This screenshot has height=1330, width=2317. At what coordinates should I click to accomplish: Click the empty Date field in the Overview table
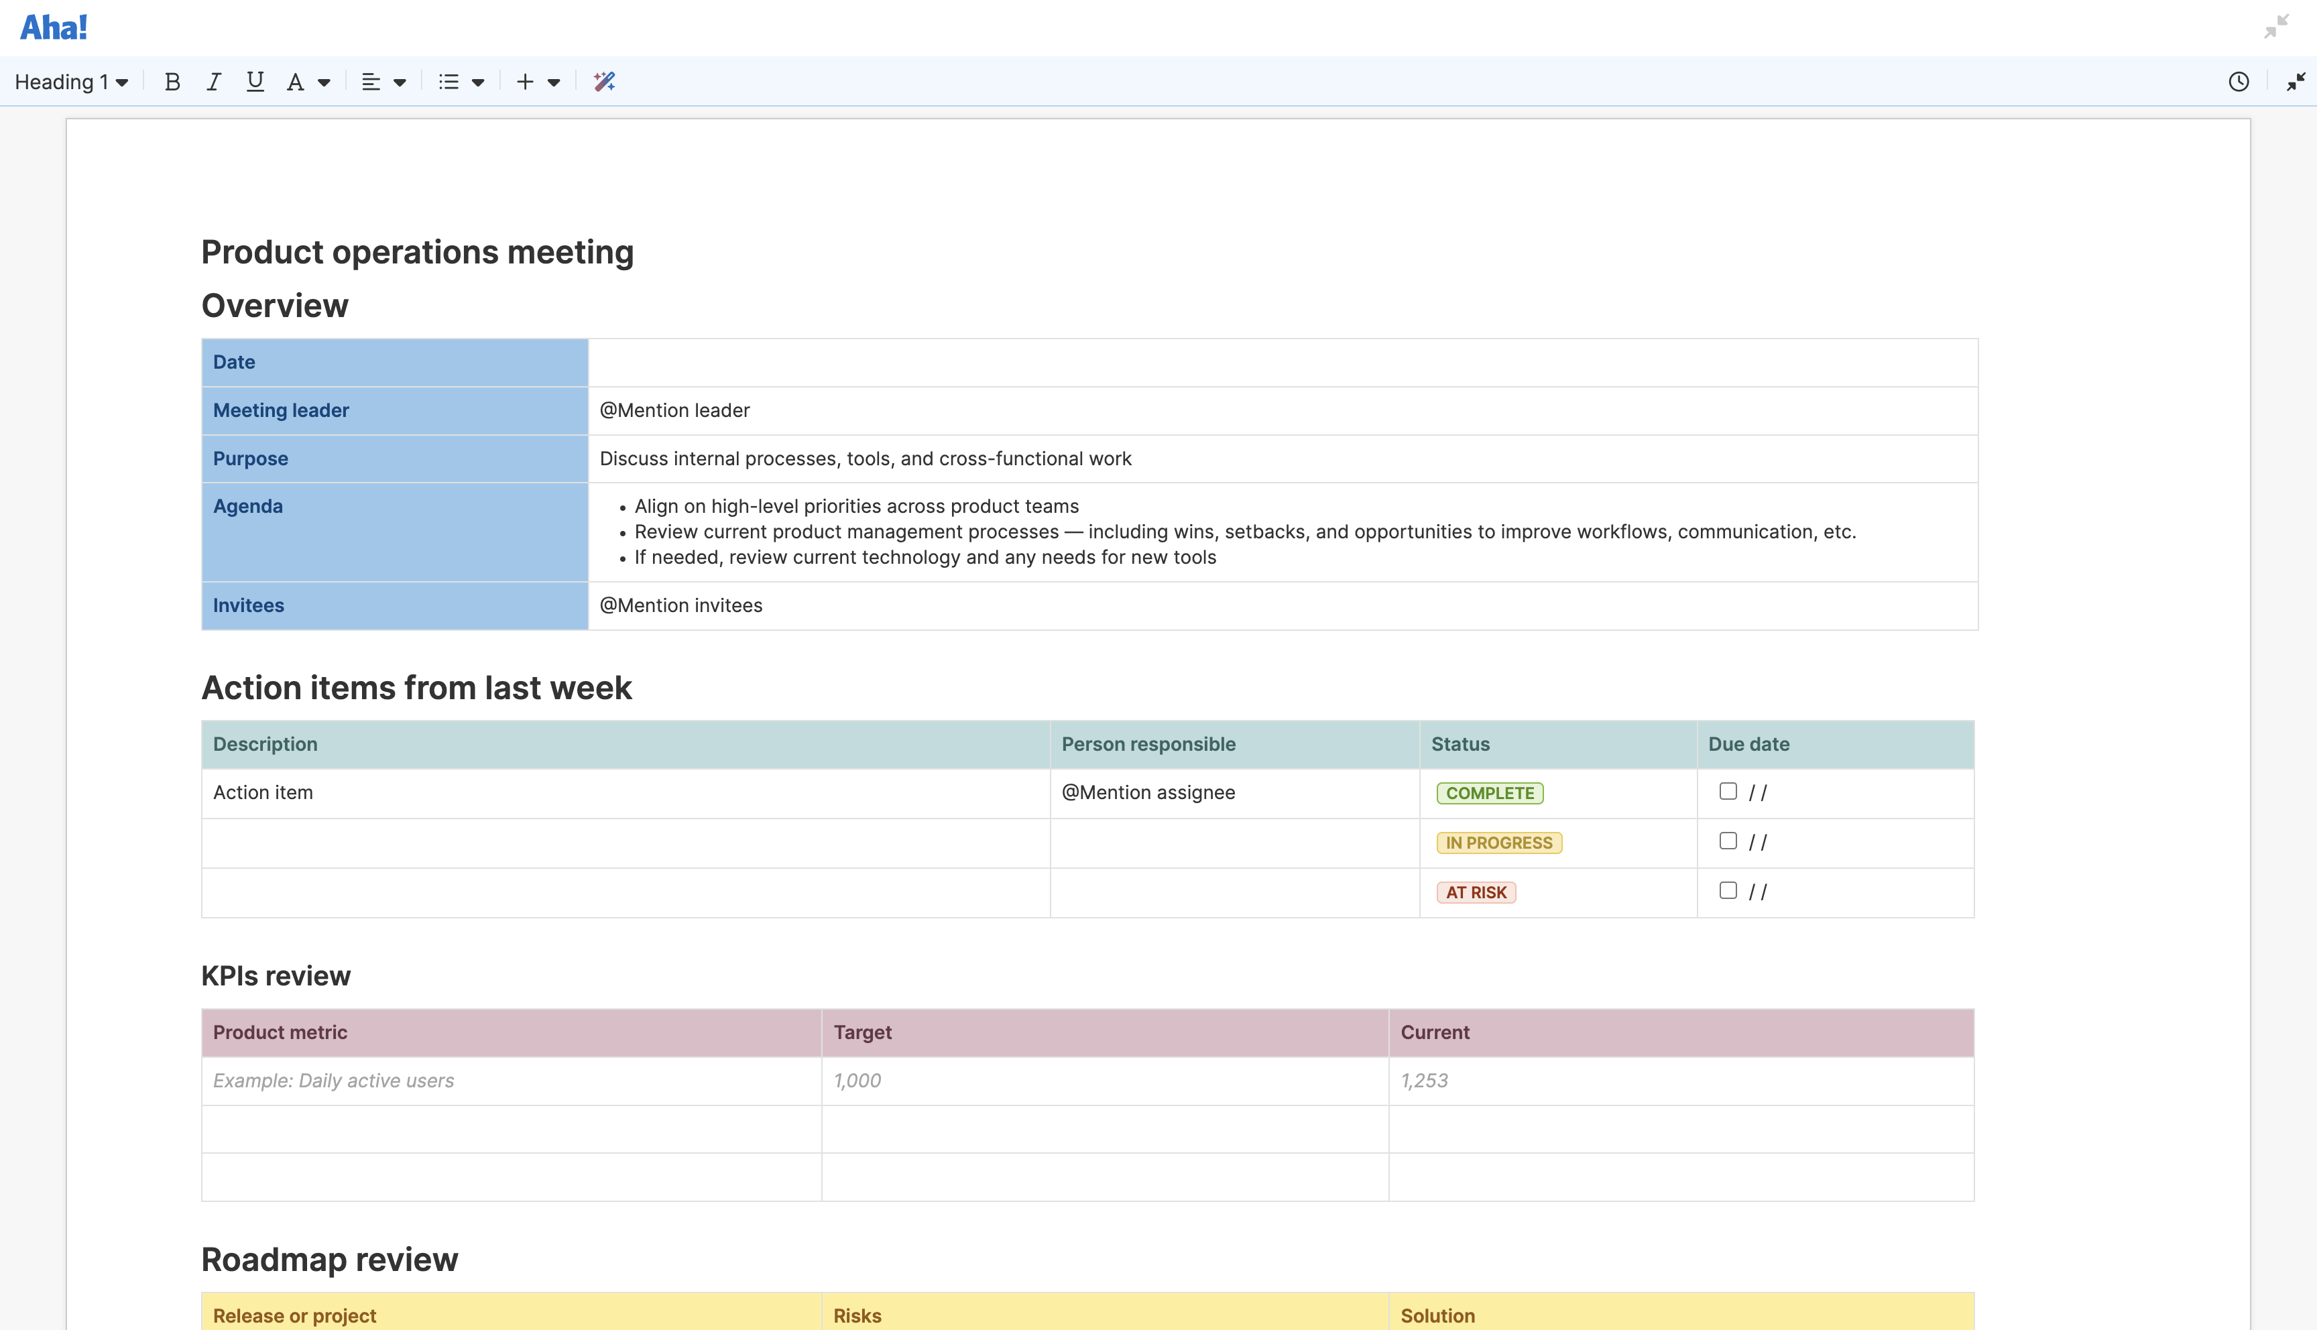pos(1279,362)
